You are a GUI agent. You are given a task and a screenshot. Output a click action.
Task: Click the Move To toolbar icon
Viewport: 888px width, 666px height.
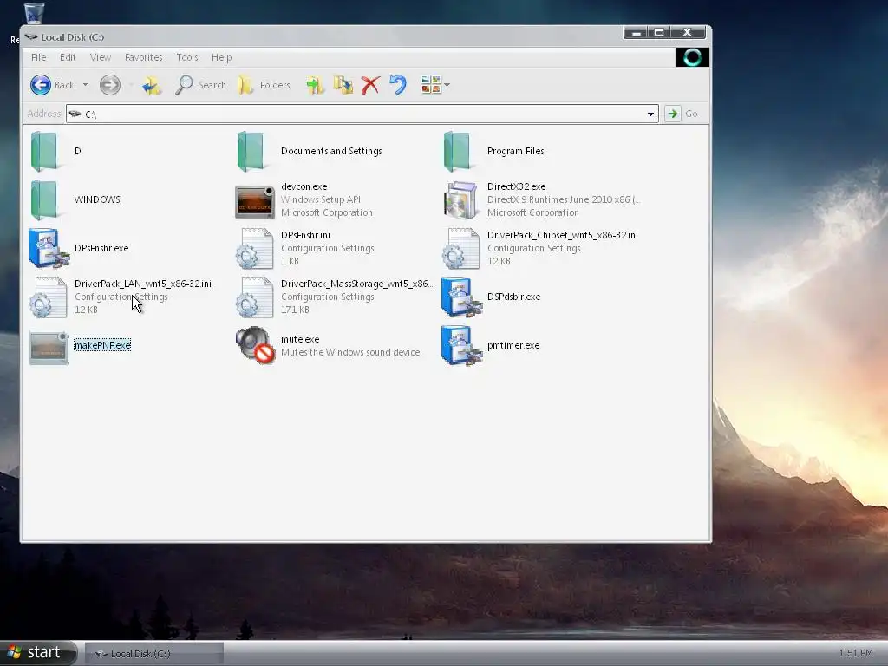(315, 85)
